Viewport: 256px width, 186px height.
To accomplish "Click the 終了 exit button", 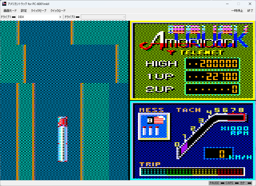I will click(x=250, y=11).
